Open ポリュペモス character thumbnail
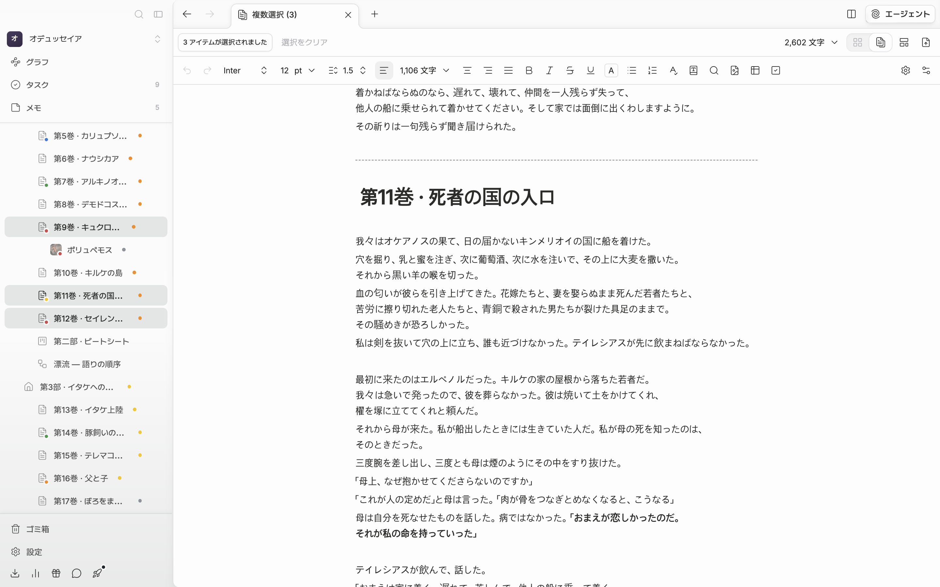 pyautogui.click(x=55, y=249)
